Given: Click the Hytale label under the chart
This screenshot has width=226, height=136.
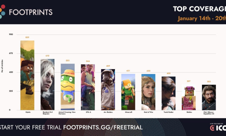Looking at the screenshot, I should pyautogui.click(x=27, y=112).
